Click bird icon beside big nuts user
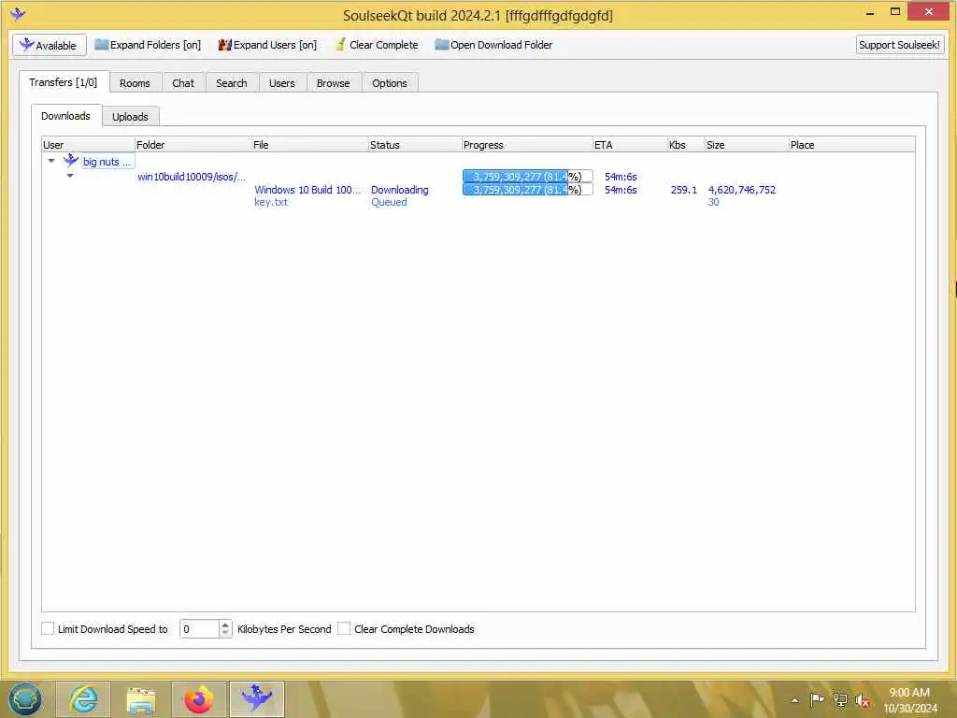This screenshot has width=957, height=718. [x=71, y=161]
